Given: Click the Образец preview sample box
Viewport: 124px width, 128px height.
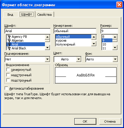Looking at the screenshot, I should 86,75.
